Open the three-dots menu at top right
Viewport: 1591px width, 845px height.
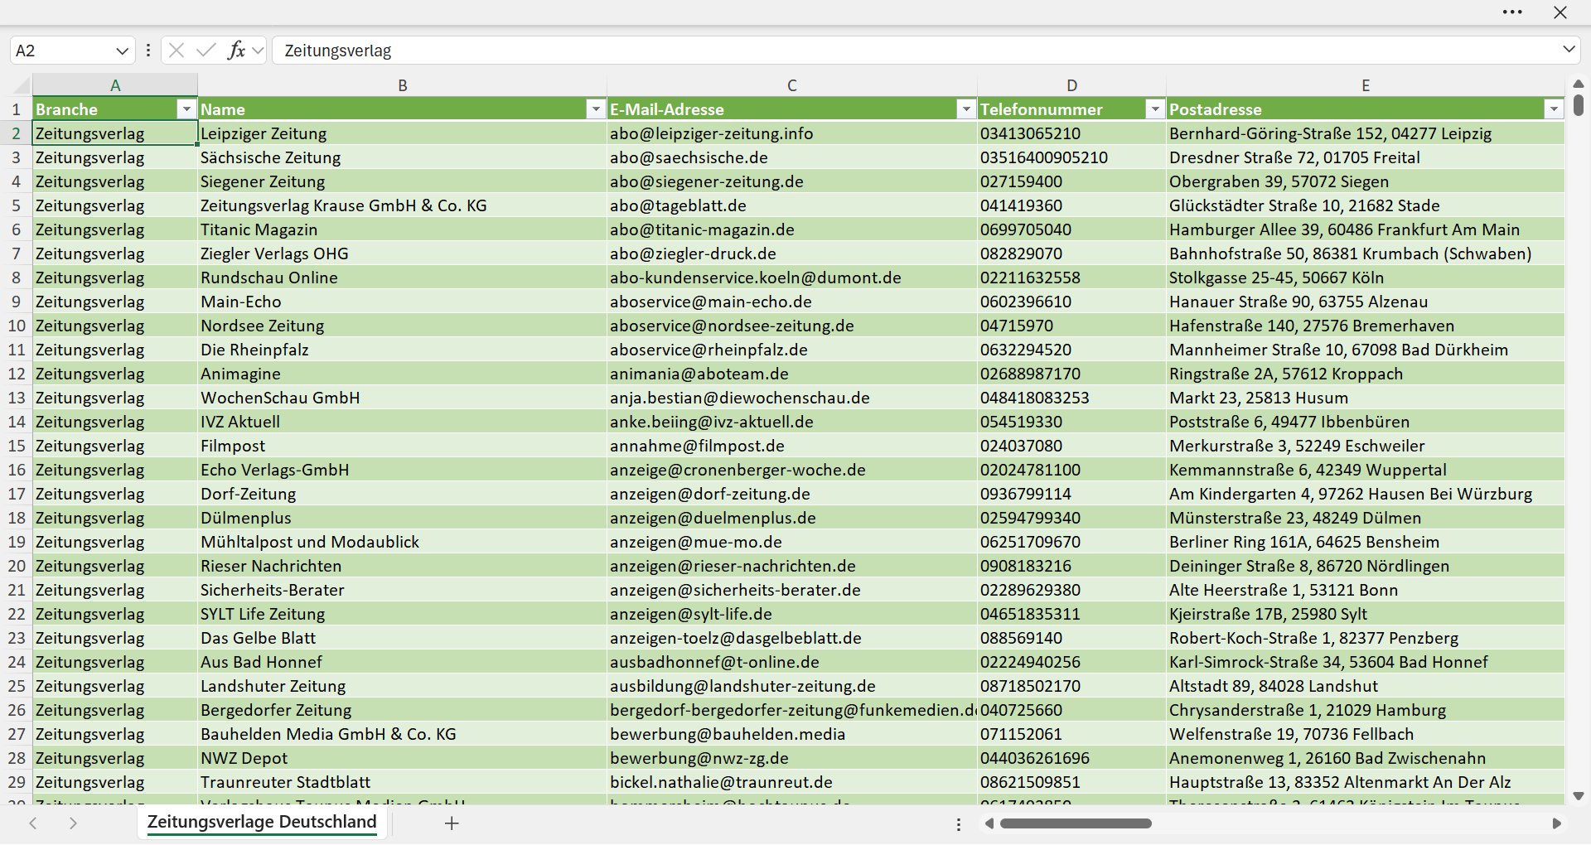1512,12
